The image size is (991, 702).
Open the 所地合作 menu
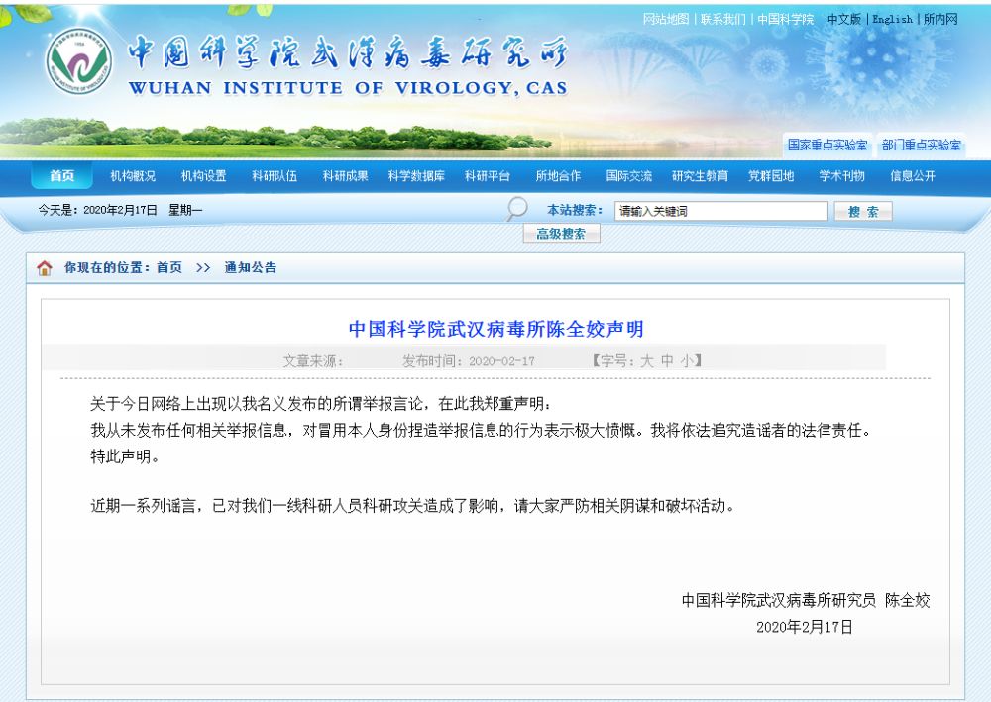[x=558, y=176]
